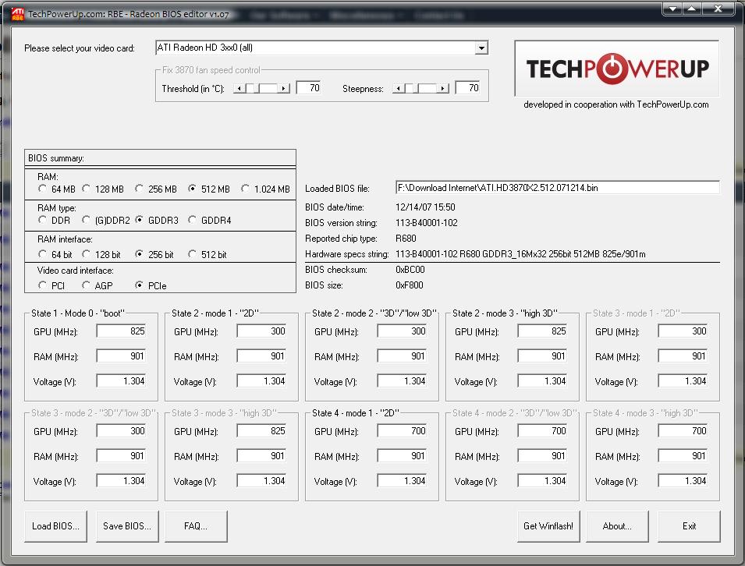The height and width of the screenshot is (566, 745).
Task: Click State 1 Mode 0 boot RAM field
Action: [122, 356]
